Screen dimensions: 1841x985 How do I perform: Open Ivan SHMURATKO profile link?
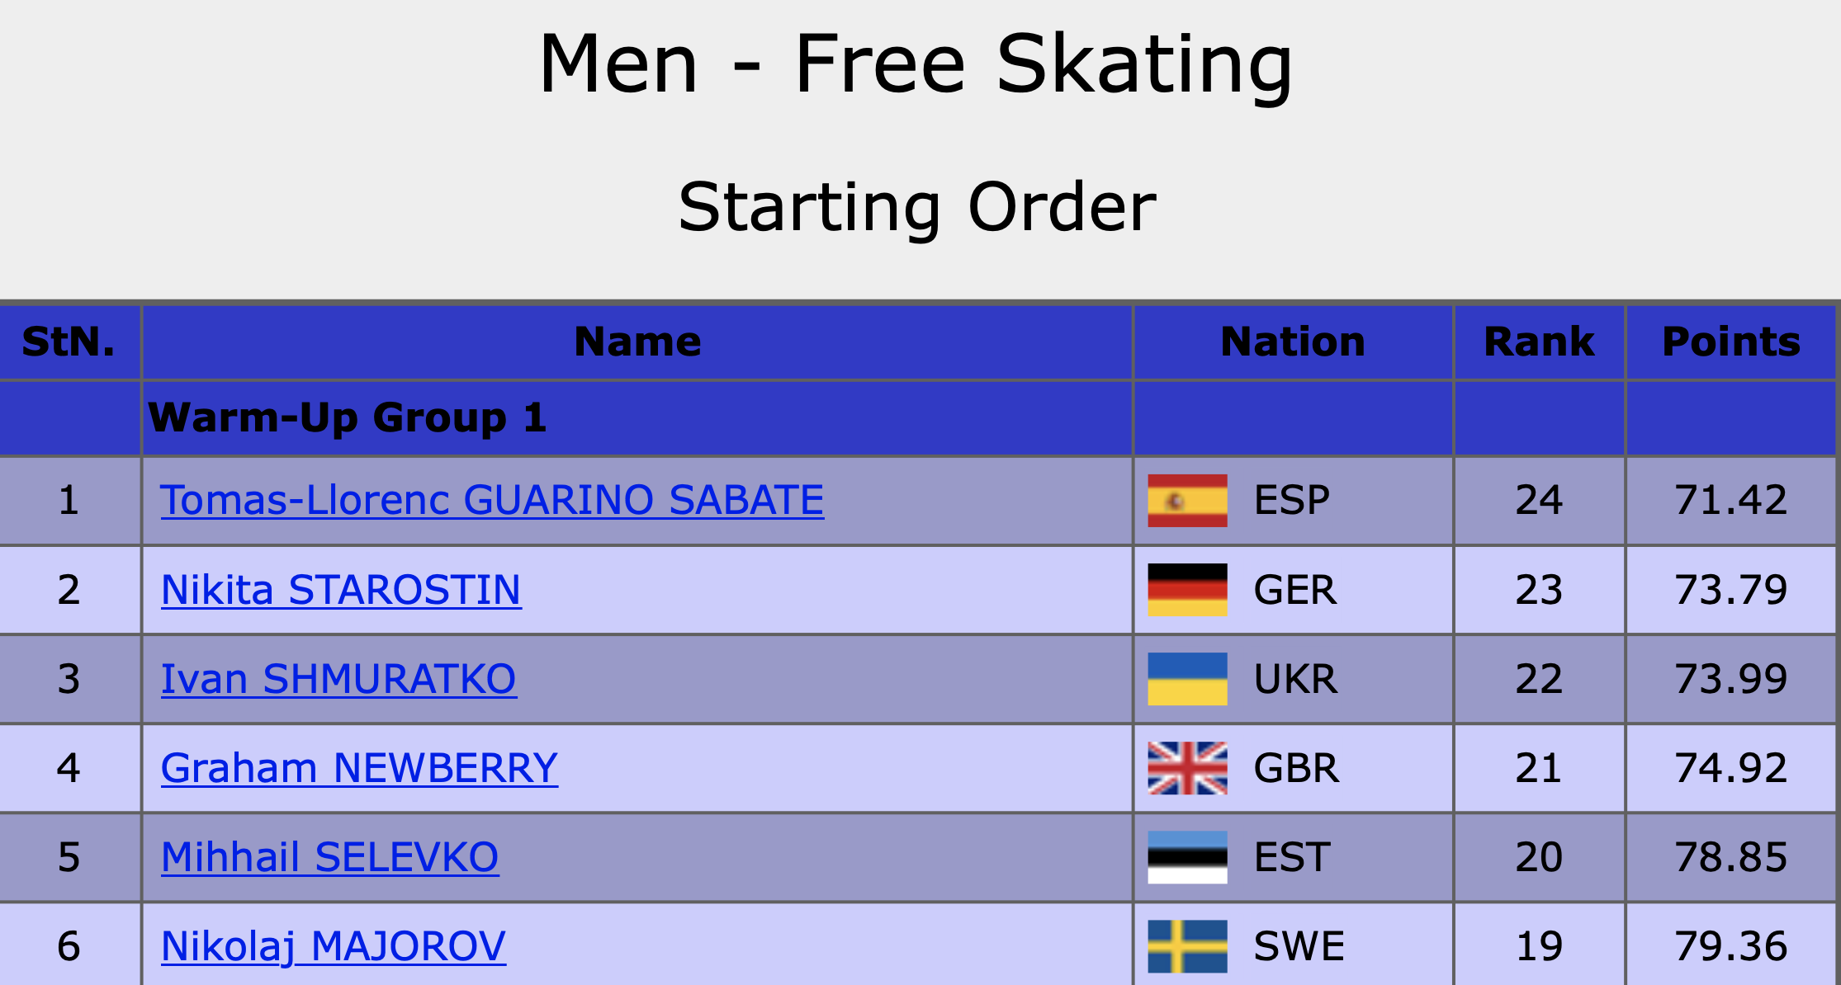click(338, 679)
